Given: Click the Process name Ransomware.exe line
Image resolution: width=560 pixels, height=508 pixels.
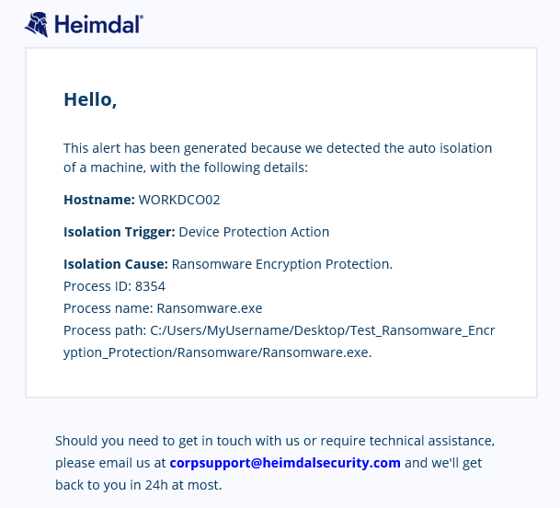Looking at the screenshot, I should pos(163,308).
